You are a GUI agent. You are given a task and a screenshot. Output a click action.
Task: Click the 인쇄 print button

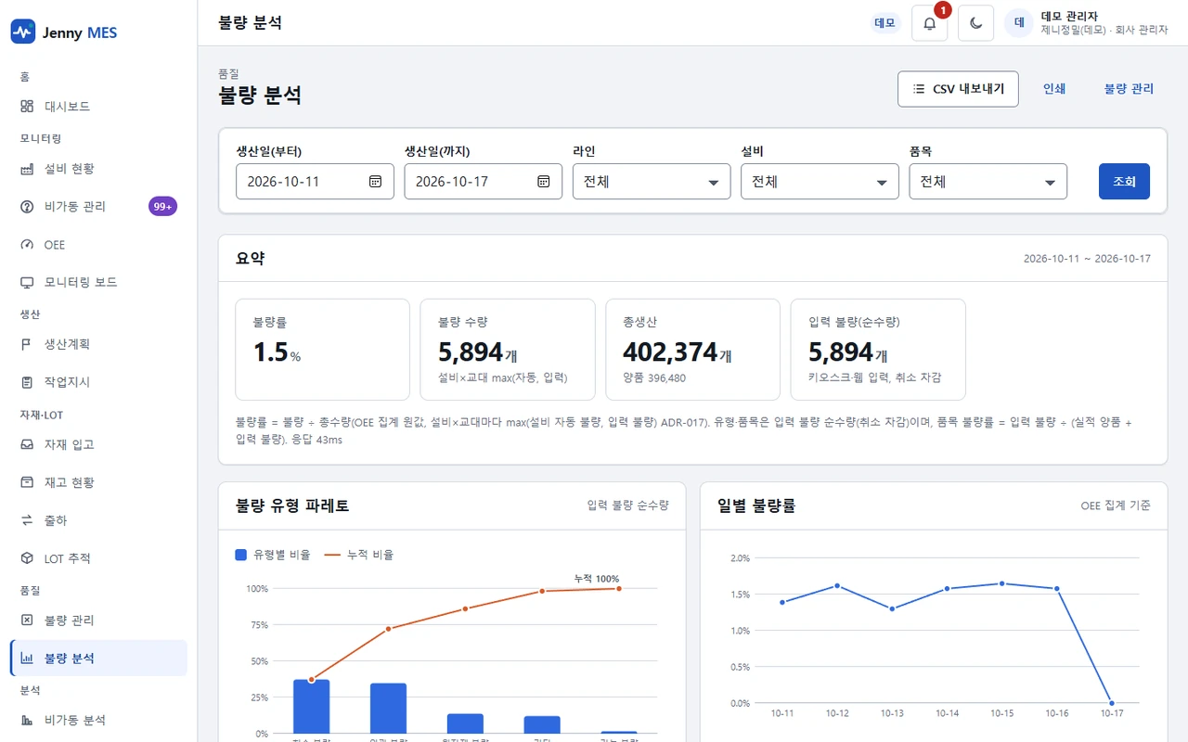pyautogui.click(x=1054, y=89)
